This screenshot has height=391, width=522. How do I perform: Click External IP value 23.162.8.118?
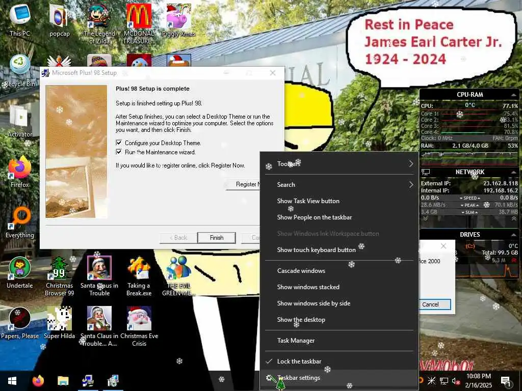pos(501,183)
